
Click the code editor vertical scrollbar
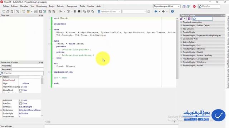[177, 49]
